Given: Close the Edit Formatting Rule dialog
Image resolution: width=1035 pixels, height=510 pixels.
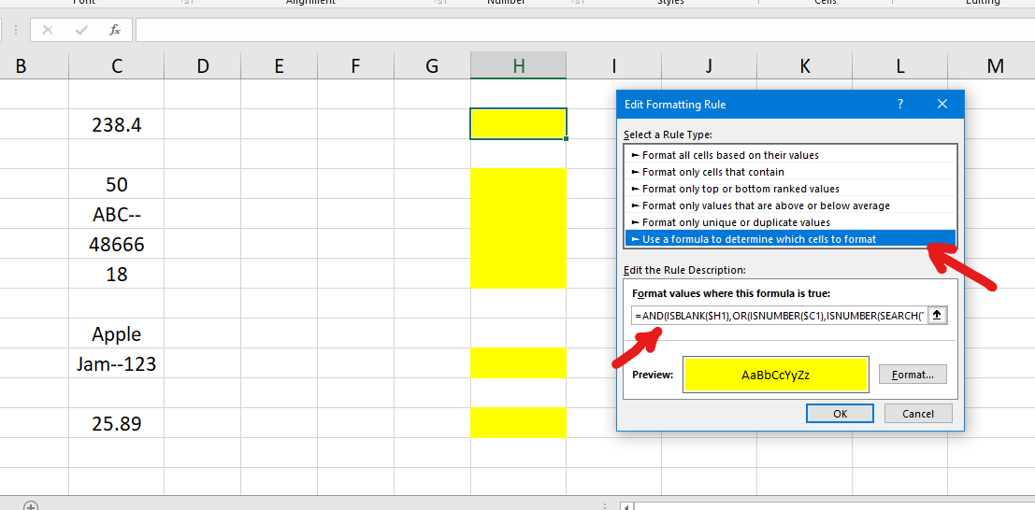Looking at the screenshot, I should [942, 105].
